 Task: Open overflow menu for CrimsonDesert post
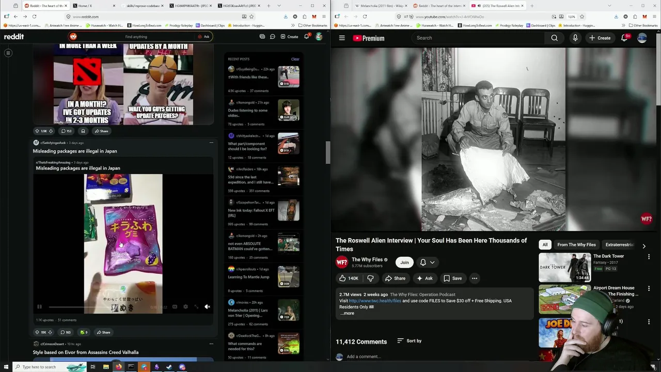click(211, 344)
